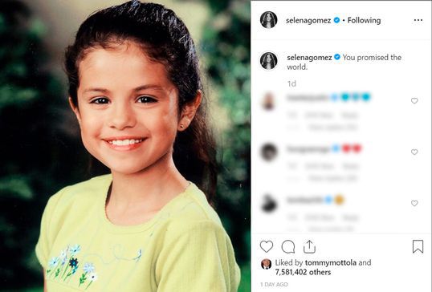This screenshot has width=432, height=292.
Task: Like the first blurred comment
Action: click(414, 101)
